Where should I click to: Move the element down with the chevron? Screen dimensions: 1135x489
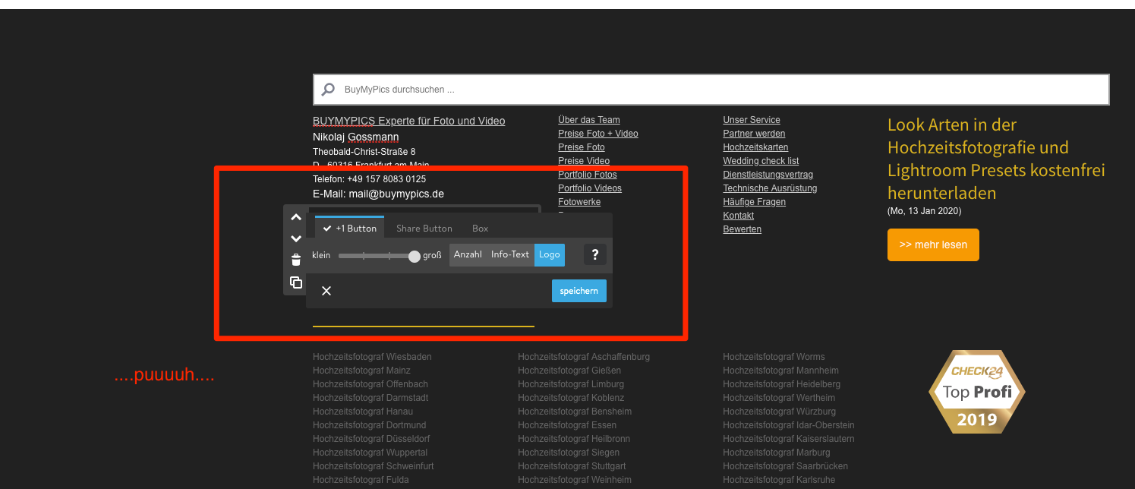coord(296,238)
